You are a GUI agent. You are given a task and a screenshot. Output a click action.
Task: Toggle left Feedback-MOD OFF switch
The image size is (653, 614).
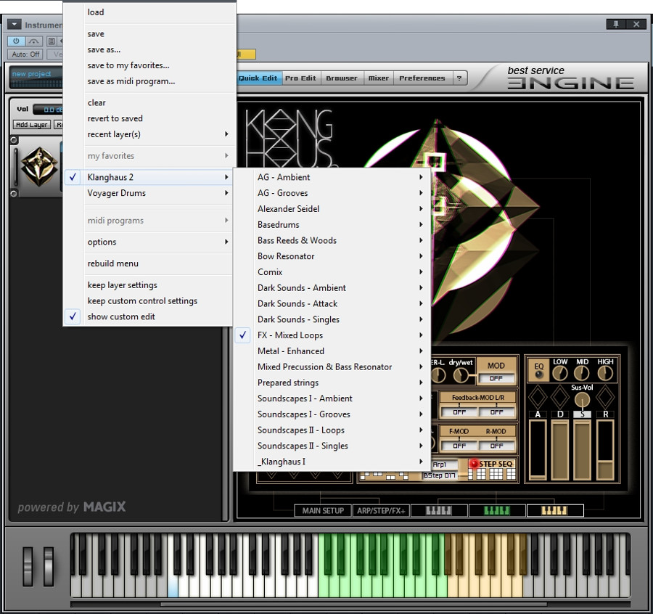(459, 412)
